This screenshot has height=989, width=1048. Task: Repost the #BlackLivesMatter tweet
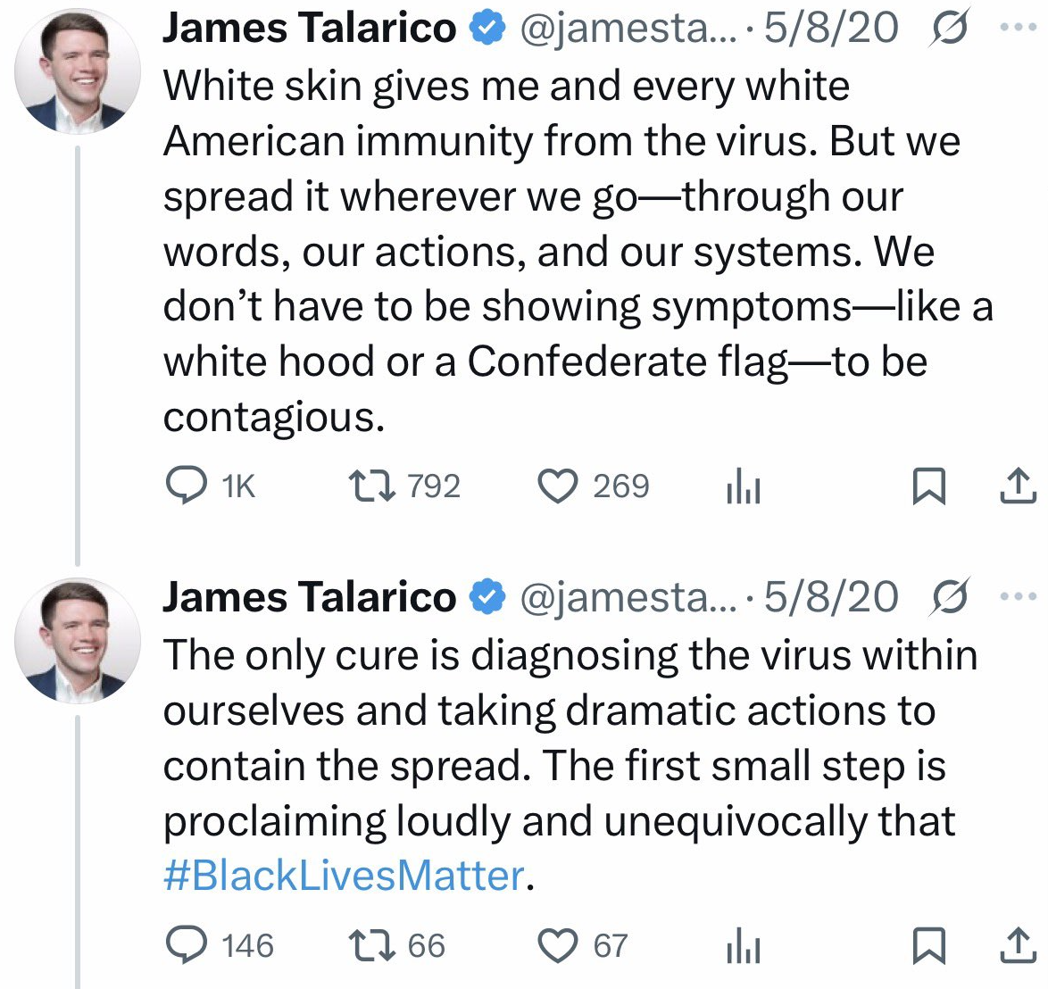[x=365, y=946]
